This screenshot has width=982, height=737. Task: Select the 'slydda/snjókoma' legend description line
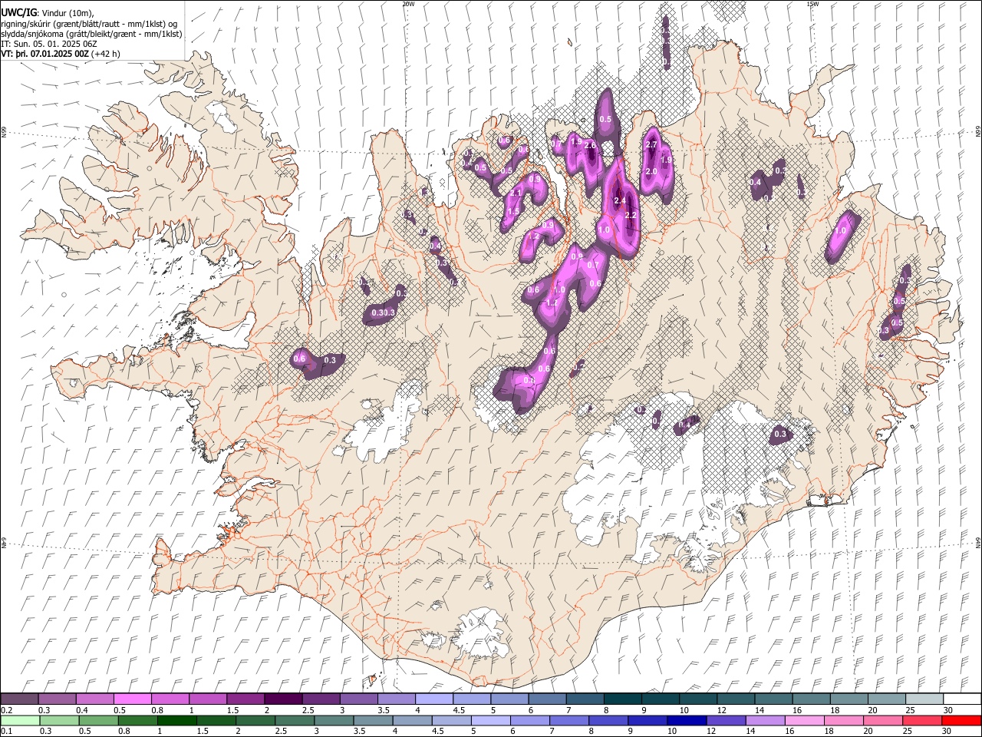(92, 34)
